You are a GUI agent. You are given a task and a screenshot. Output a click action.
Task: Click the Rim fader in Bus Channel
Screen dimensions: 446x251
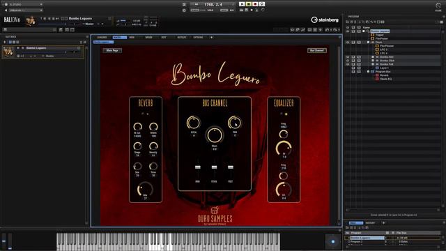(x=198, y=167)
